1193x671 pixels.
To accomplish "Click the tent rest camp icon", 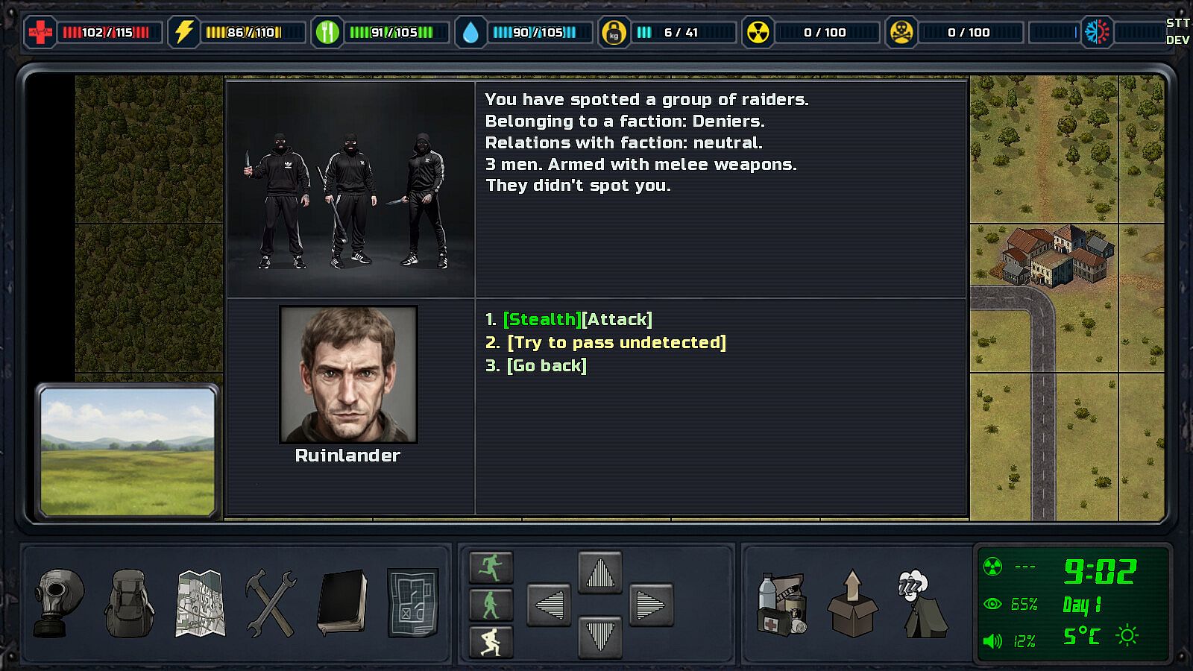I will 923,604.
